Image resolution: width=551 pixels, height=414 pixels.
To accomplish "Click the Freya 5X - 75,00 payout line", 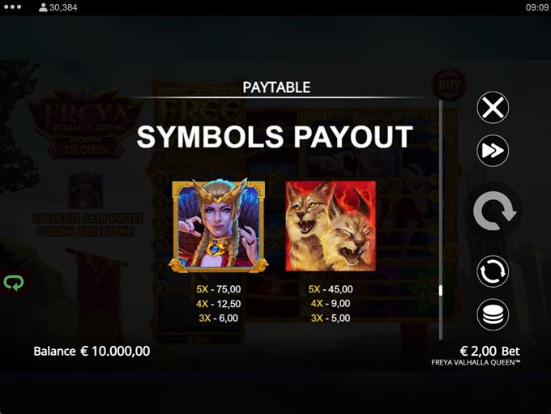I will pyautogui.click(x=219, y=289).
